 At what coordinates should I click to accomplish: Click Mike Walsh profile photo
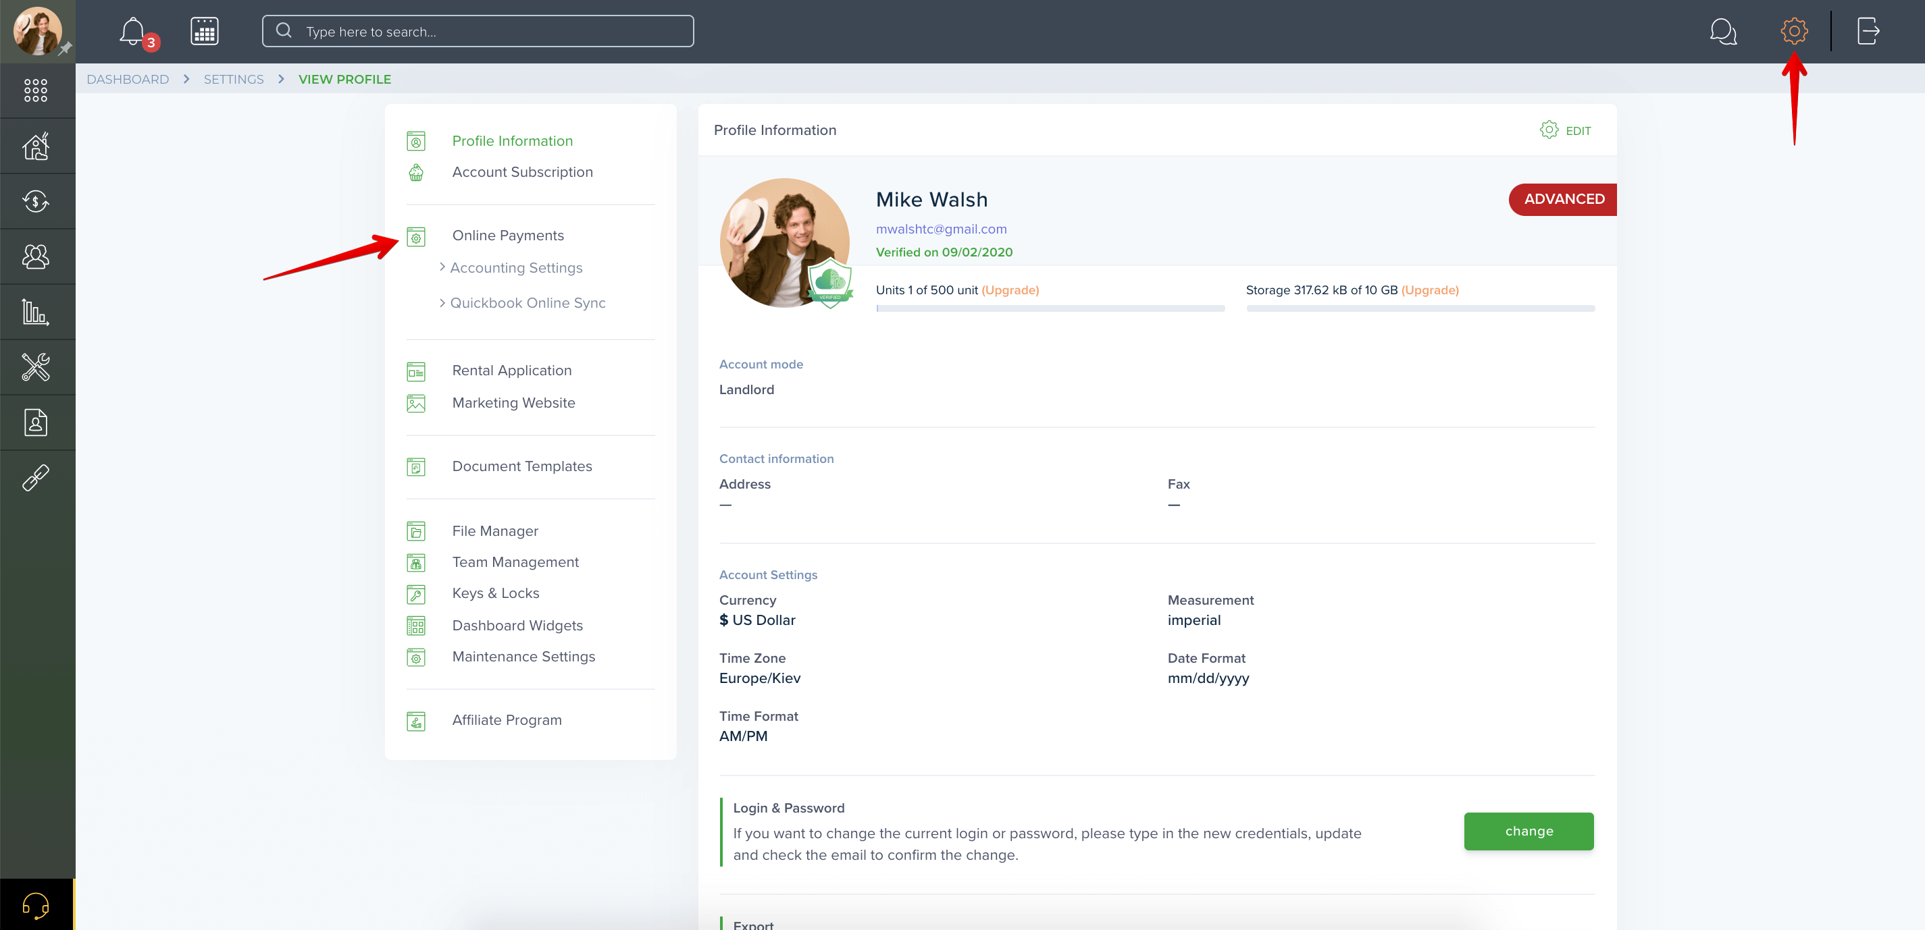(784, 242)
